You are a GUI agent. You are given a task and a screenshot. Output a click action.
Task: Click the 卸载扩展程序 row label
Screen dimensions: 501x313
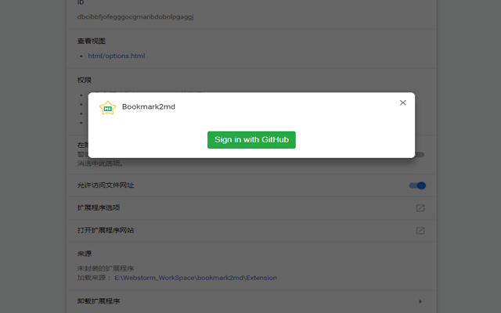point(99,301)
